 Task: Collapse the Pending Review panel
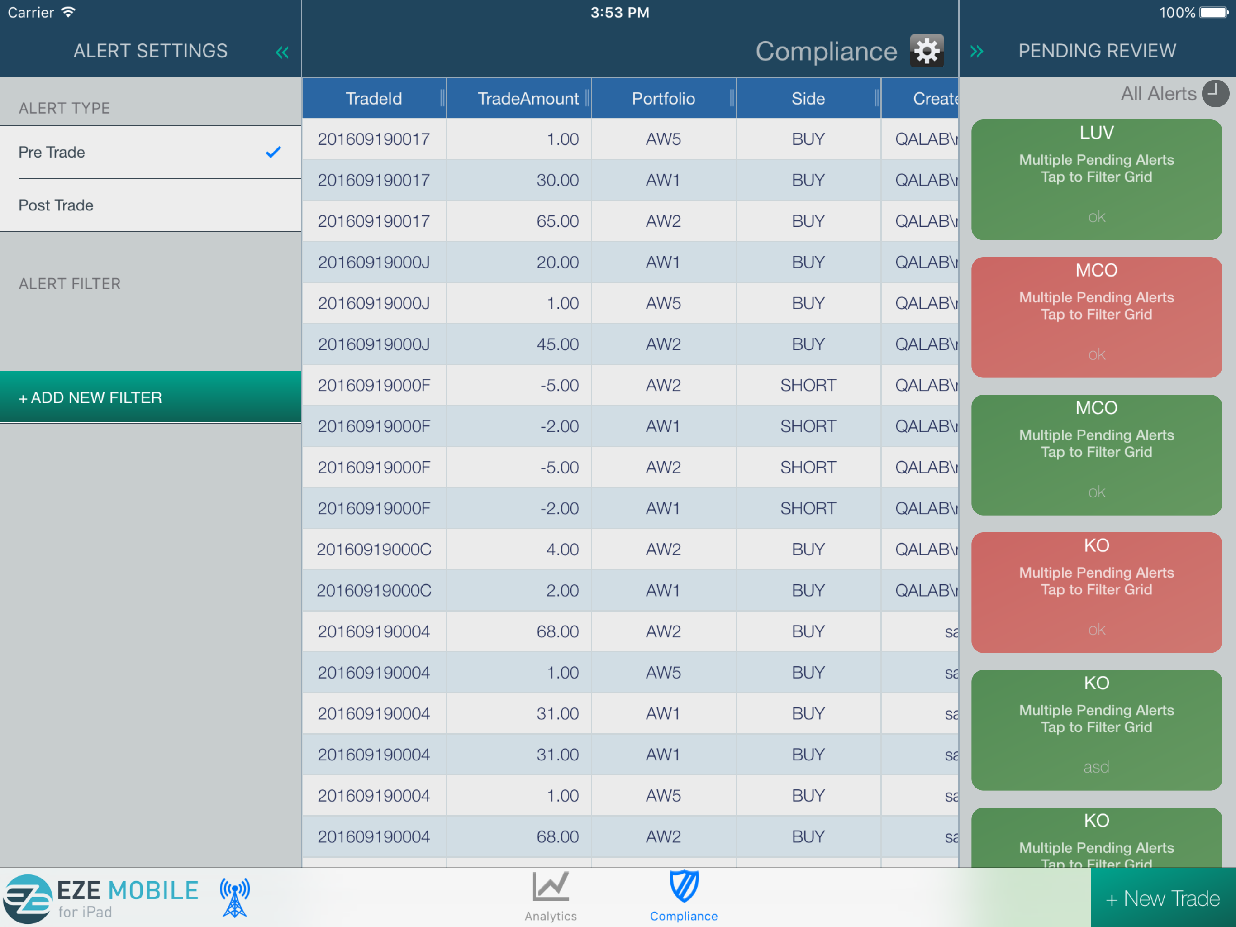tap(976, 52)
